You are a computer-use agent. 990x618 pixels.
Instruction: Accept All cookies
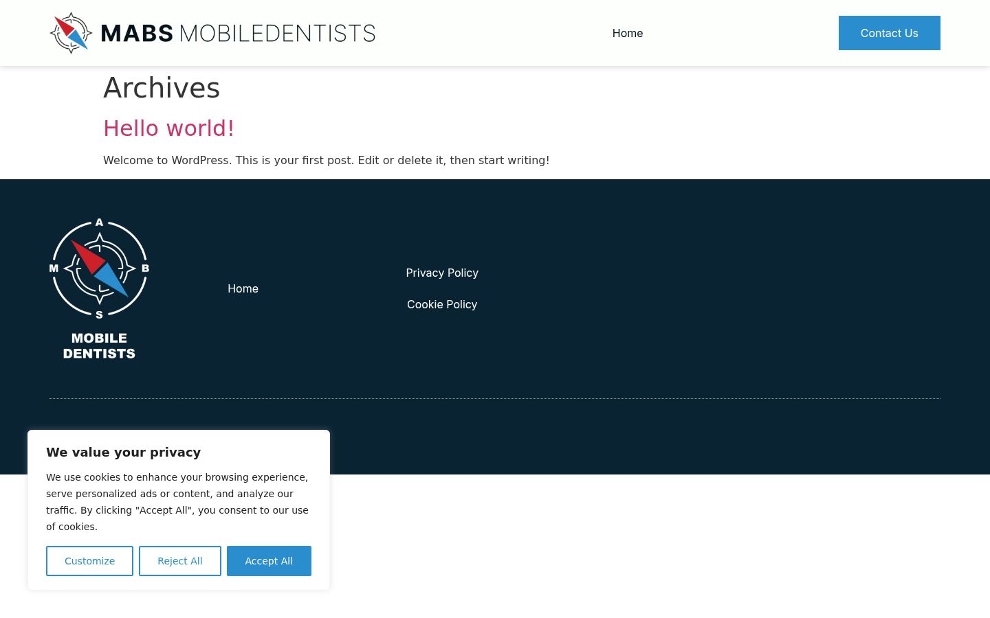tap(269, 561)
